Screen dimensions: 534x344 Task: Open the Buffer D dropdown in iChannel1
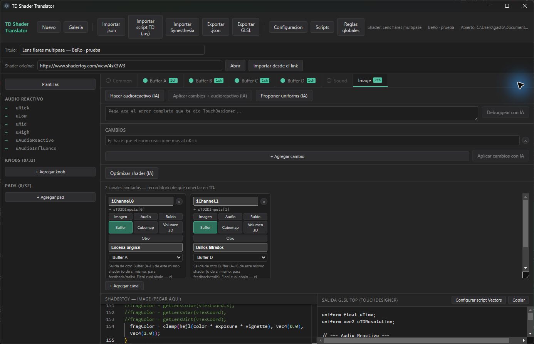pyautogui.click(x=230, y=257)
